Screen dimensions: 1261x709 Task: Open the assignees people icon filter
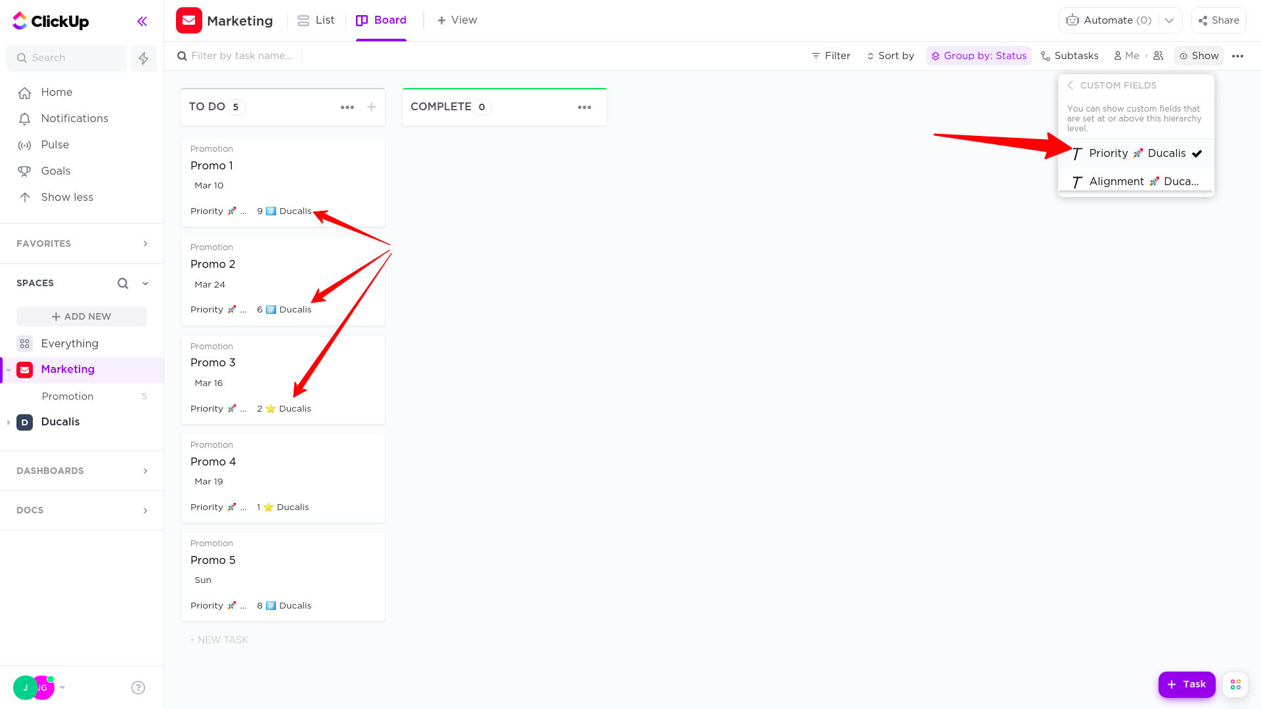[x=1159, y=56]
